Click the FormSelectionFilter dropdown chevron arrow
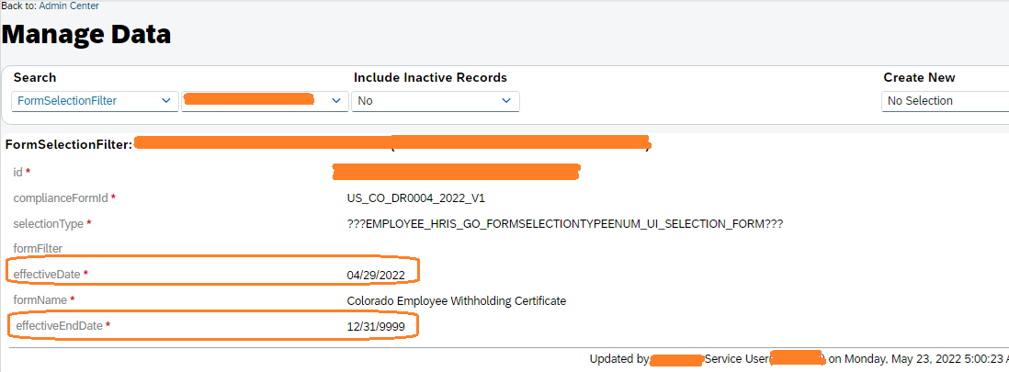The height and width of the screenshot is (372, 1009). click(166, 101)
